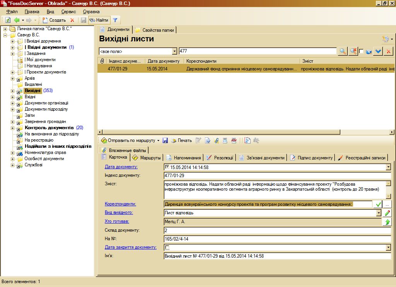This screenshot has height=287, width=396.
Task: Toggle the Дата документу date checkbox
Action: point(167,167)
